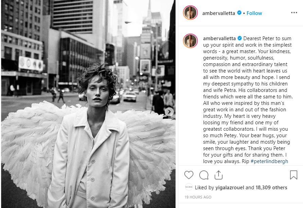This screenshot has height=208, width=303.
Task: Share post using the share arrow icon
Action: point(218,175)
